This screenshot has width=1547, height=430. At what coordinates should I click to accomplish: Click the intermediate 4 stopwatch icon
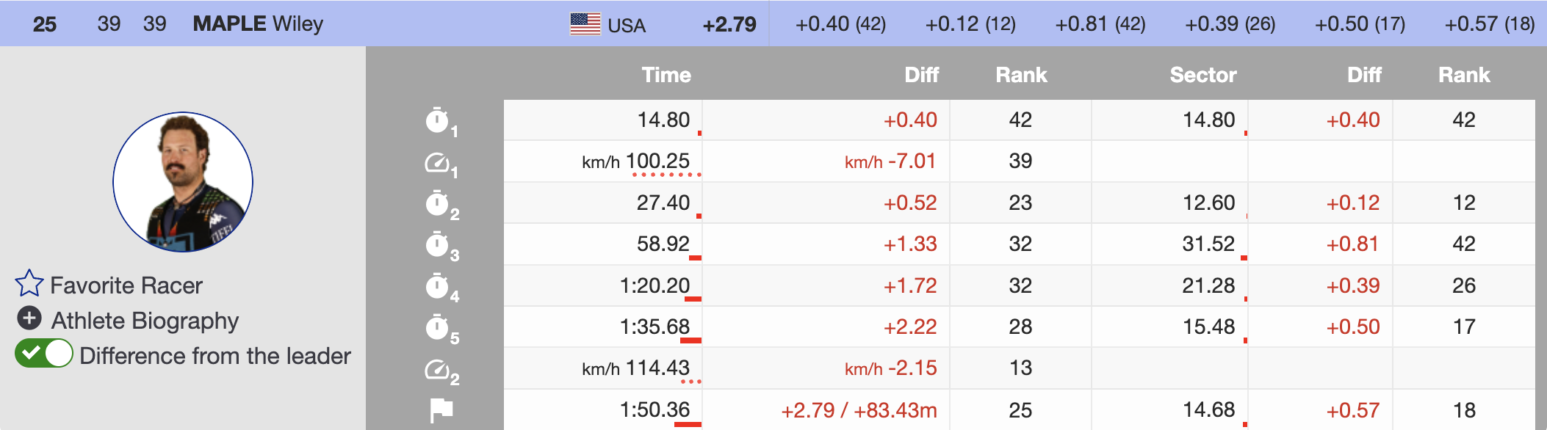click(438, 286)
